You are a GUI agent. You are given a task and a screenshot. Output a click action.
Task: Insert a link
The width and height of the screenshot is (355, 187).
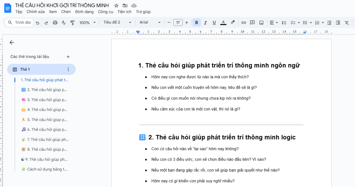click(x=244, y=23)
